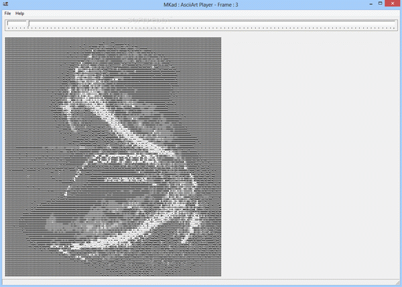Click the frame slider thumb
Screen dimensions: 402x287
(29, 23)
